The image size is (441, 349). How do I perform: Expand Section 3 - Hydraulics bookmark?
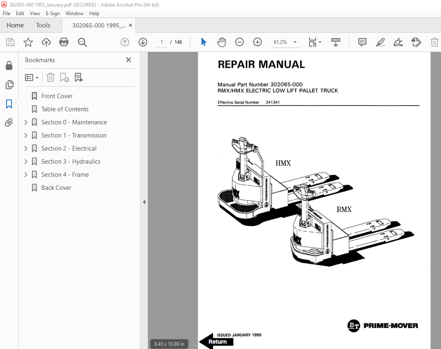click(x=26, y=162)
